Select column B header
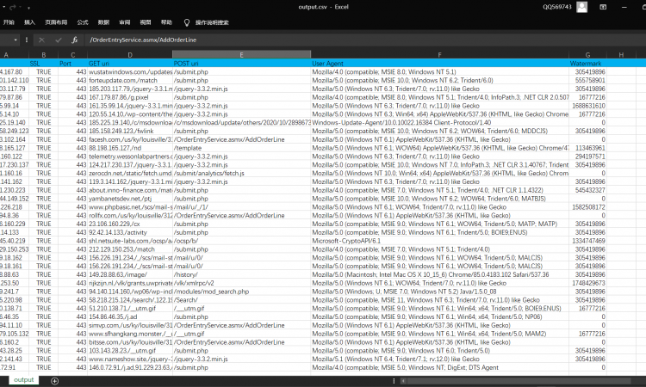646x387 pixels. [44, 55]
